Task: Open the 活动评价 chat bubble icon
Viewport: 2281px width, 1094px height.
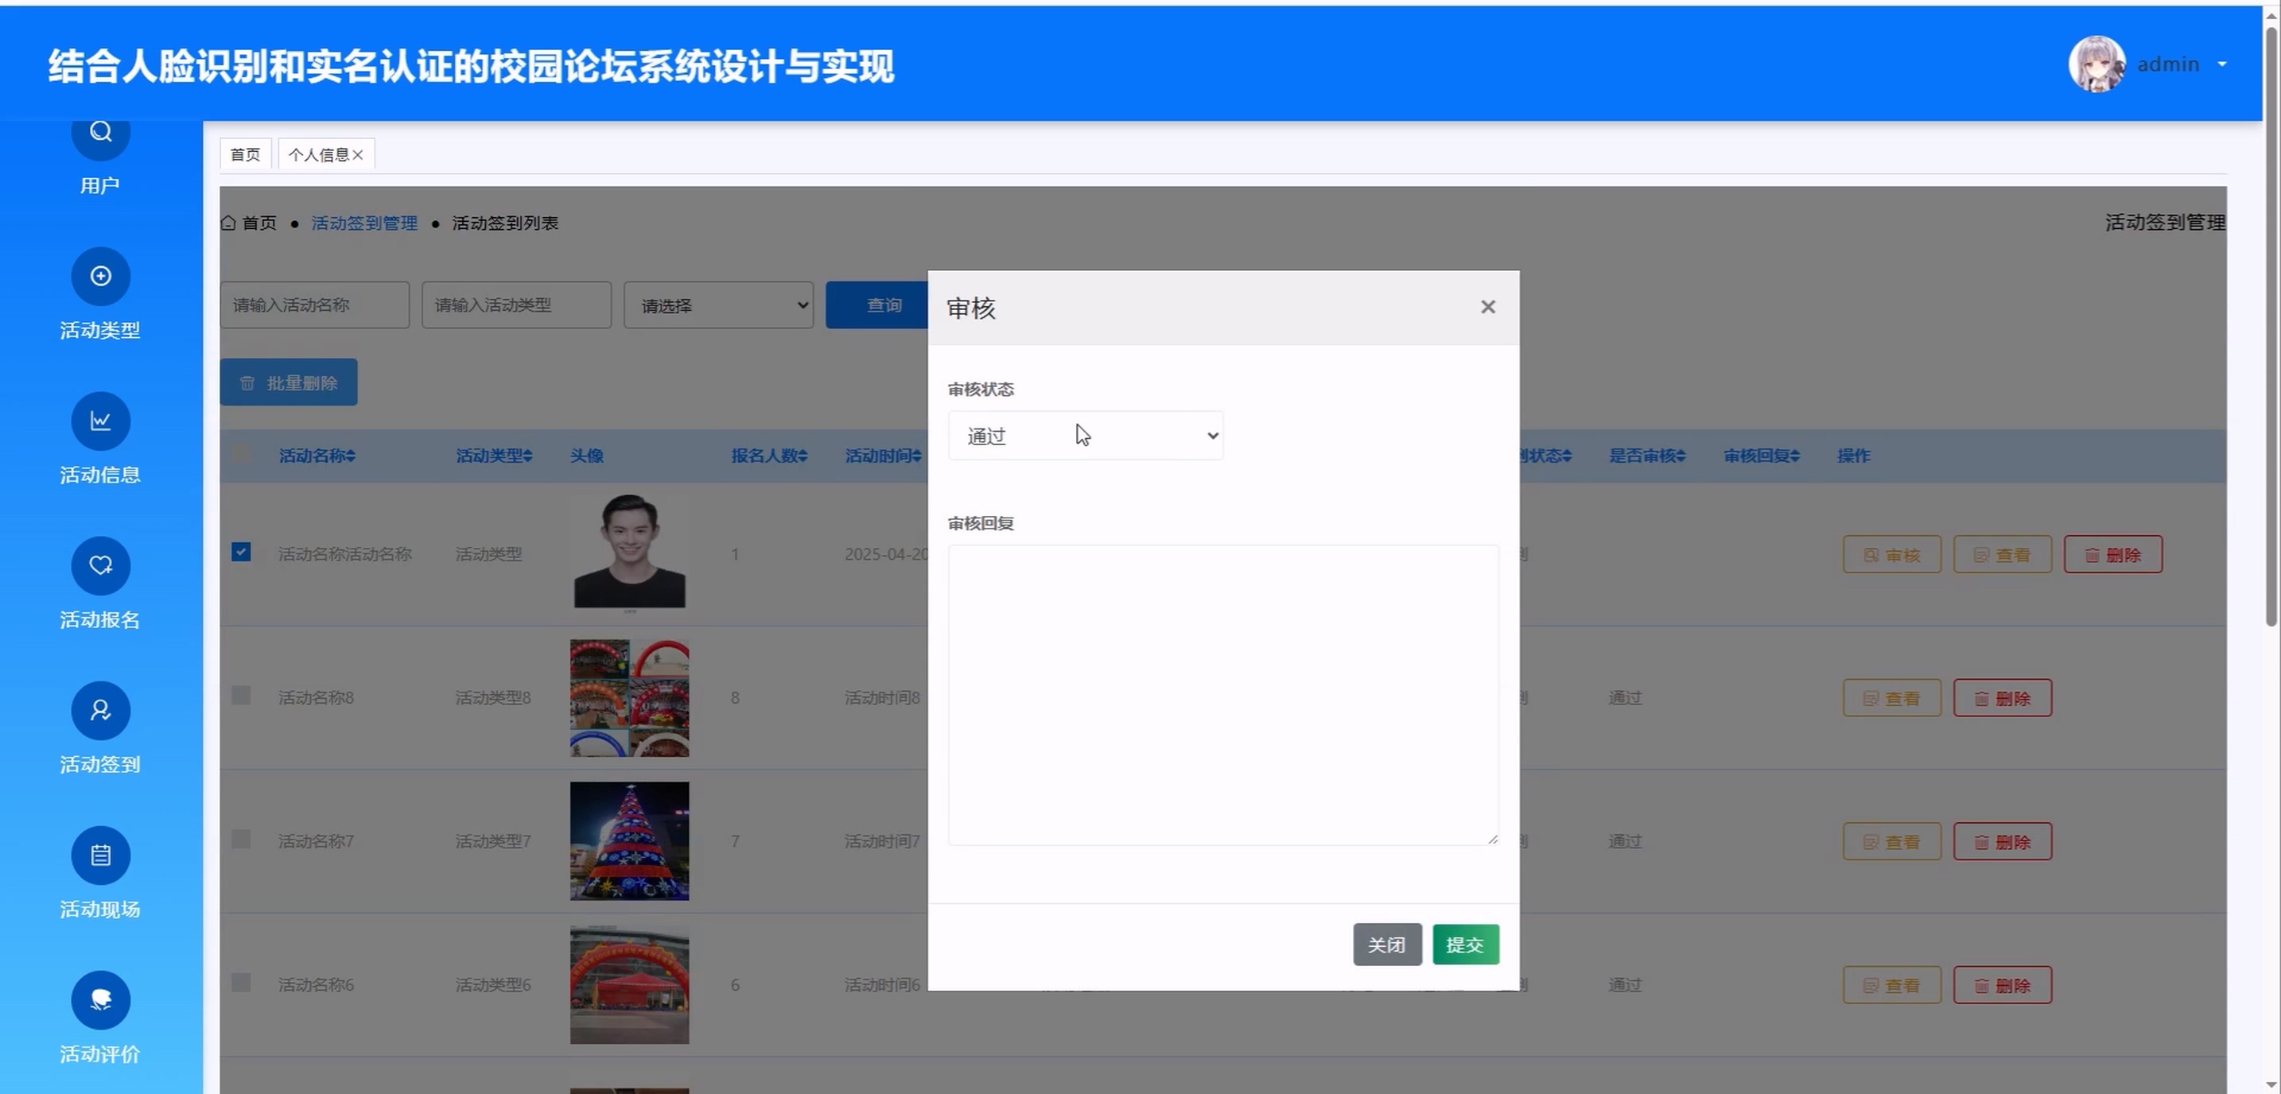Action: (100, 999)
